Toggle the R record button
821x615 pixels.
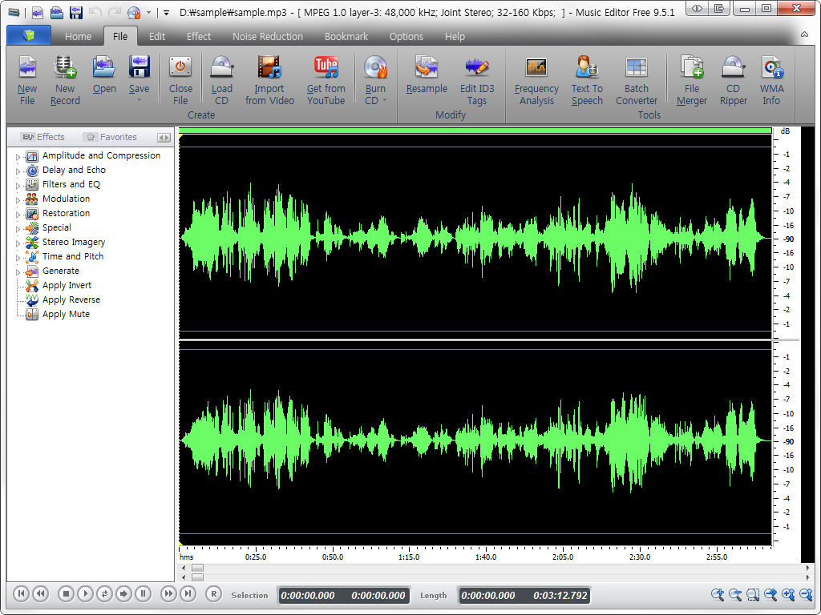click(x=213, y=593)
